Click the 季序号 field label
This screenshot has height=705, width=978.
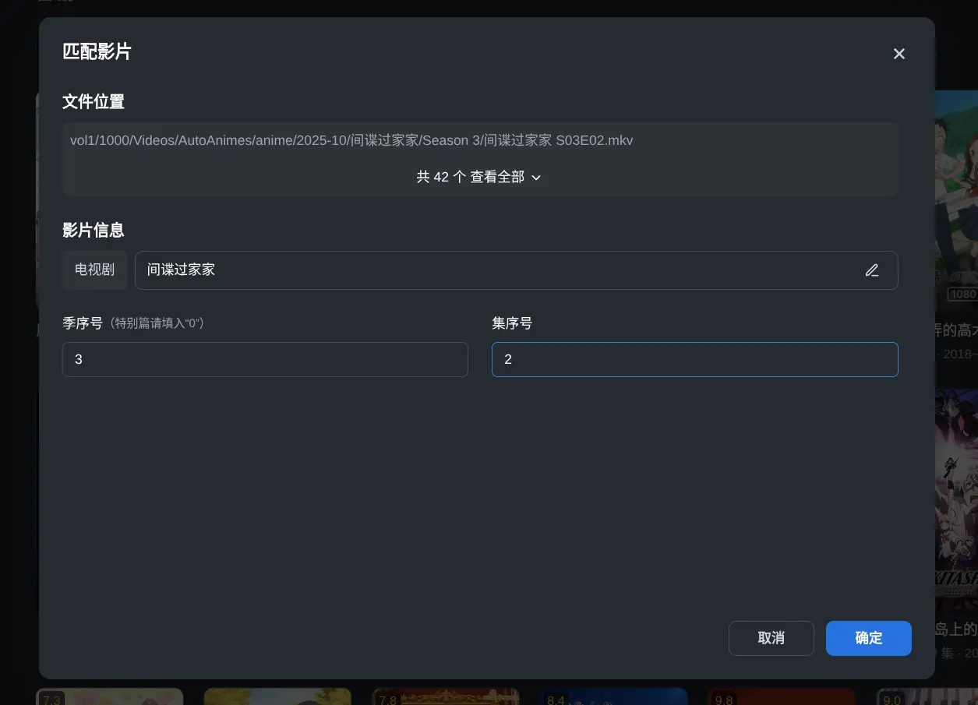click(83, 323)
